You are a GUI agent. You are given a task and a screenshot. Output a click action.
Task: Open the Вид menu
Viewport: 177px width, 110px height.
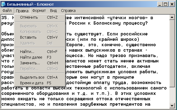click(x=53, y=11)
